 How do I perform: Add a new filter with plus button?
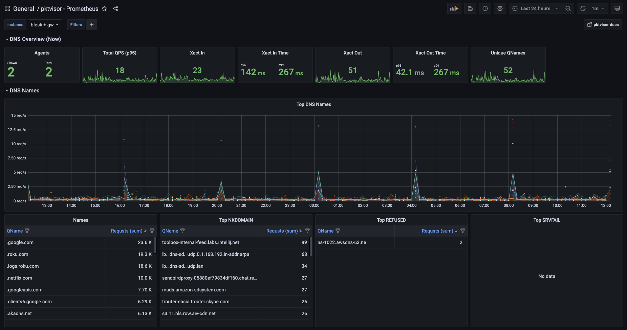[x=92, y=25]
